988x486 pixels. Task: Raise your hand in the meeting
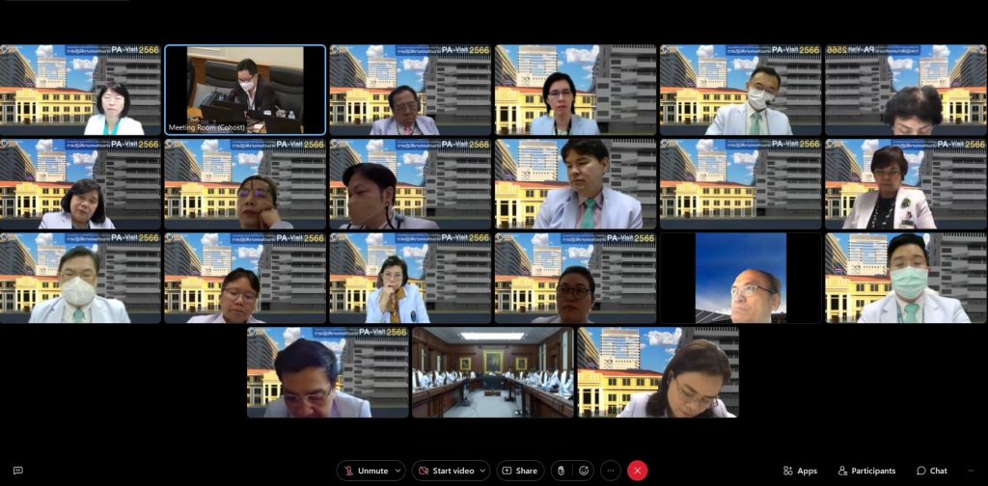pyautogui.click(x=560, y=471)
